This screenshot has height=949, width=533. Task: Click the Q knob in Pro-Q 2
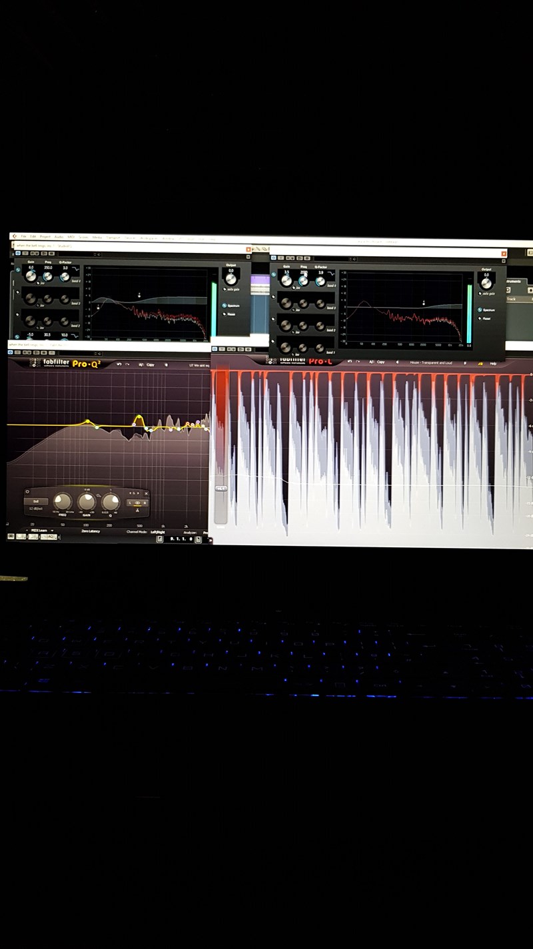[x=111, y=501]
